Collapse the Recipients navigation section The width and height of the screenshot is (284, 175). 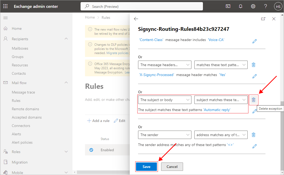(x=66, y=39)
